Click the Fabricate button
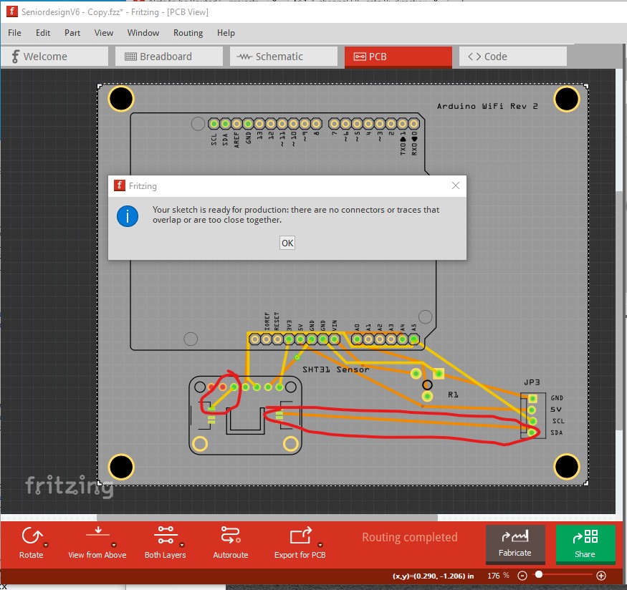The height and width of the screenshot is (590, 627). (515, 544)
